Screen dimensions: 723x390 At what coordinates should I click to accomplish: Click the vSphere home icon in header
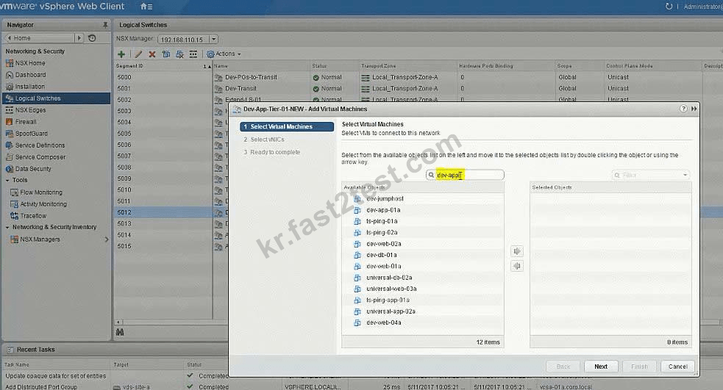pyautogui.click(x=146, y=7)
